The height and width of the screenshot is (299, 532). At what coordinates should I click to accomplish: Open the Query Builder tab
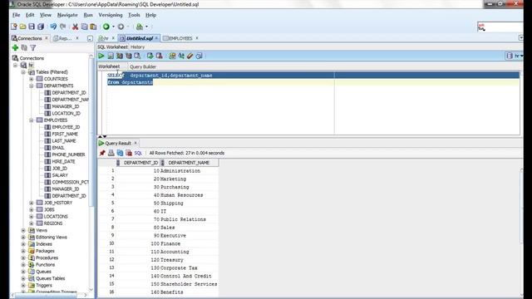[143, 66]
